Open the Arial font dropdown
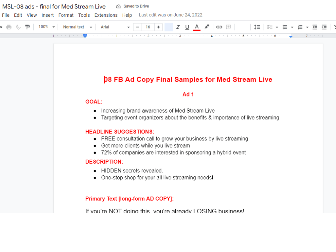The width and height of the screenshot is (336, 252). point(115,27)
